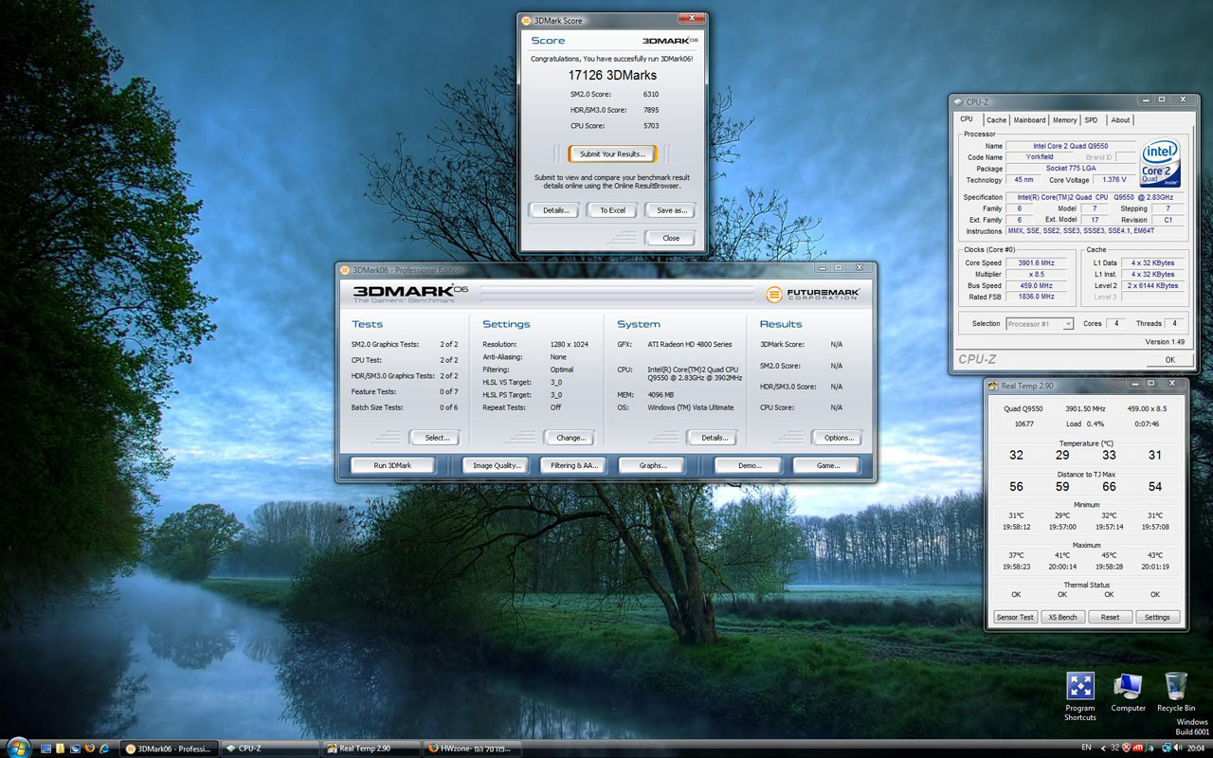Click the Futuremark Corporation logo
Viewport: 1213px width, 758px height.
pos(811,295)
